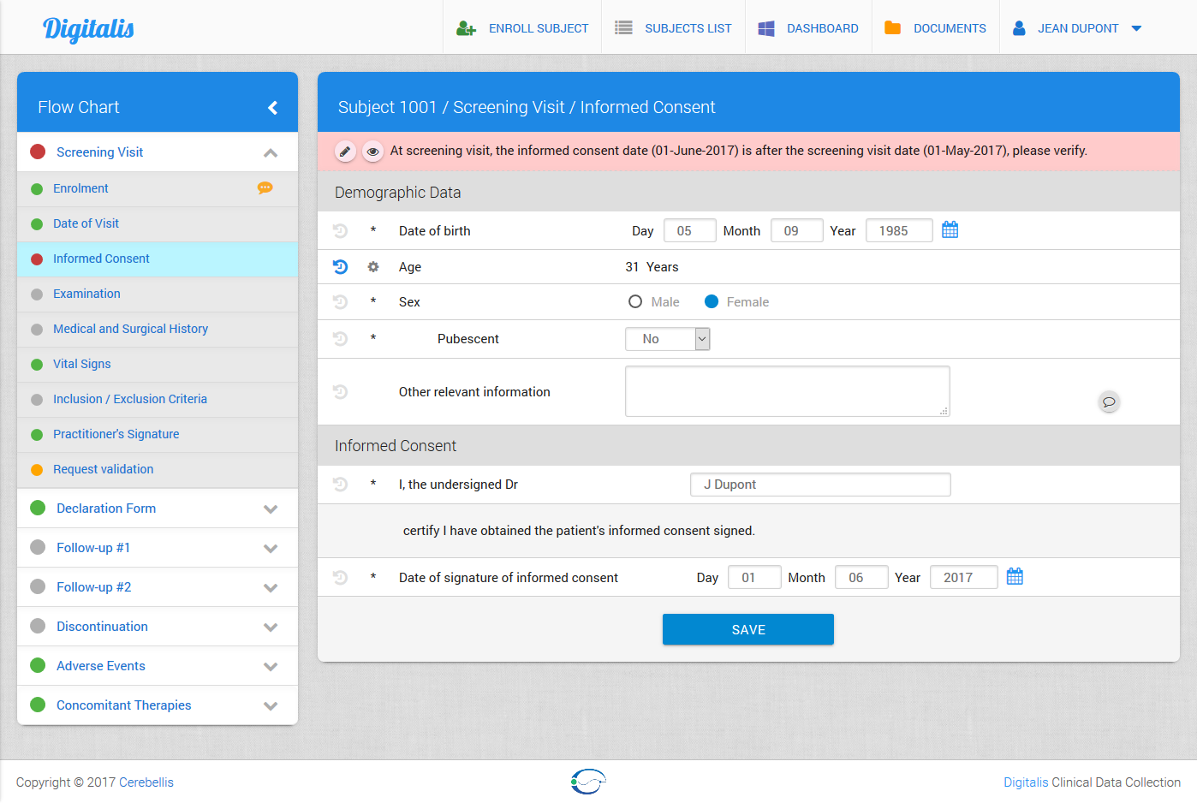Click history icon for undersigned Dr row

point(340,485)
